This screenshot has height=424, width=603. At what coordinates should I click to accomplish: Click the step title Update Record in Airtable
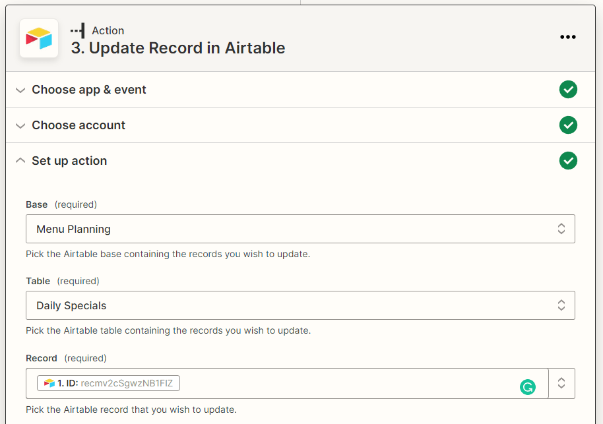178,48
